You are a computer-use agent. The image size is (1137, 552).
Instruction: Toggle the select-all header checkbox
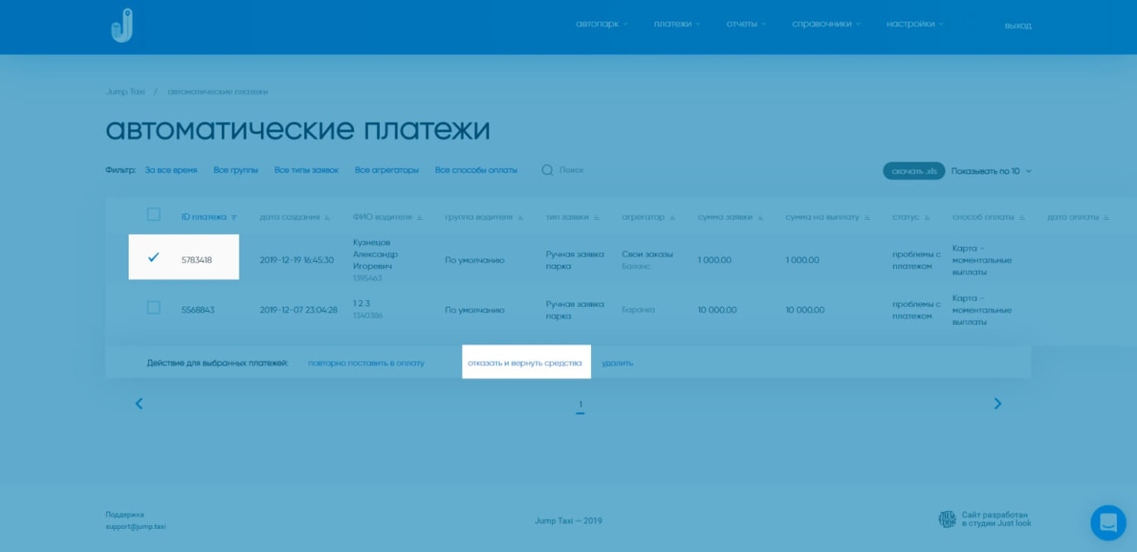[x=153, y=215]
